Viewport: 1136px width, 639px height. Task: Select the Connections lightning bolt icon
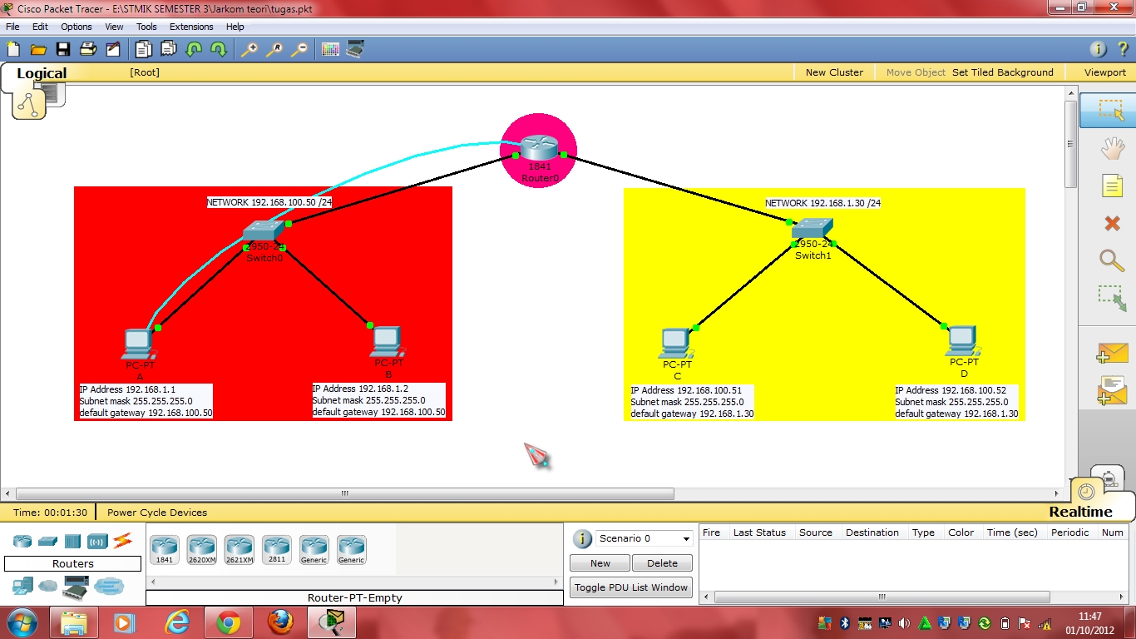(123, 541)
